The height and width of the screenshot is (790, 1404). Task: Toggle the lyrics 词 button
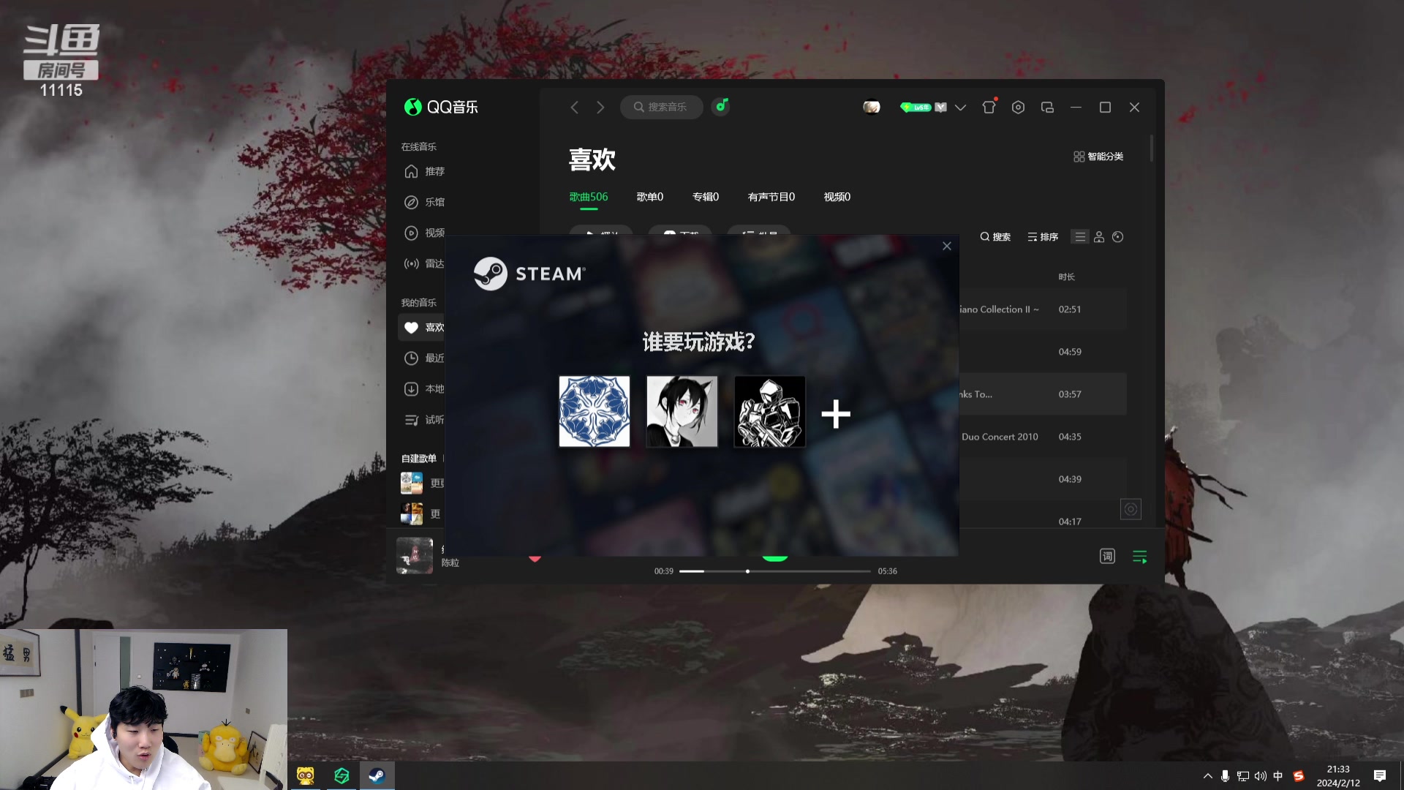(x=1107, y=557)
